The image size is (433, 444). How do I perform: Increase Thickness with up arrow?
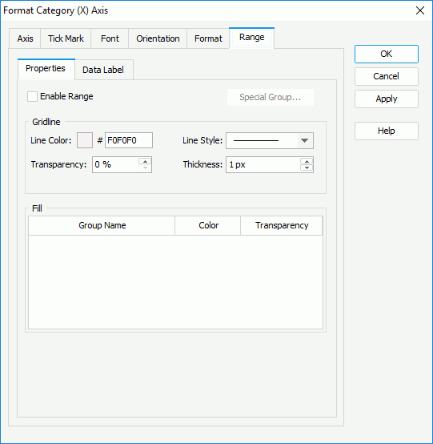[x=307, y=161]
